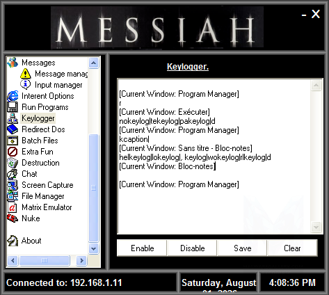This screenshot has width=329, height=295.
Task: Save the keylogger log
Action: pos(242,248)
